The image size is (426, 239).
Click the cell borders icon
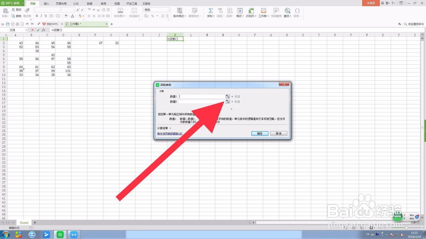[52, 16]
